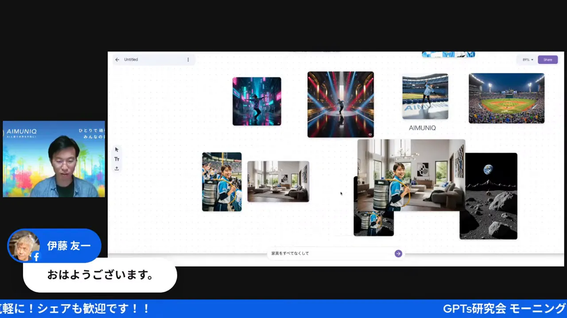Screen dimensions: 567x318
Task: Click the back arrow beside Untitled
Action: pos(117,60)
